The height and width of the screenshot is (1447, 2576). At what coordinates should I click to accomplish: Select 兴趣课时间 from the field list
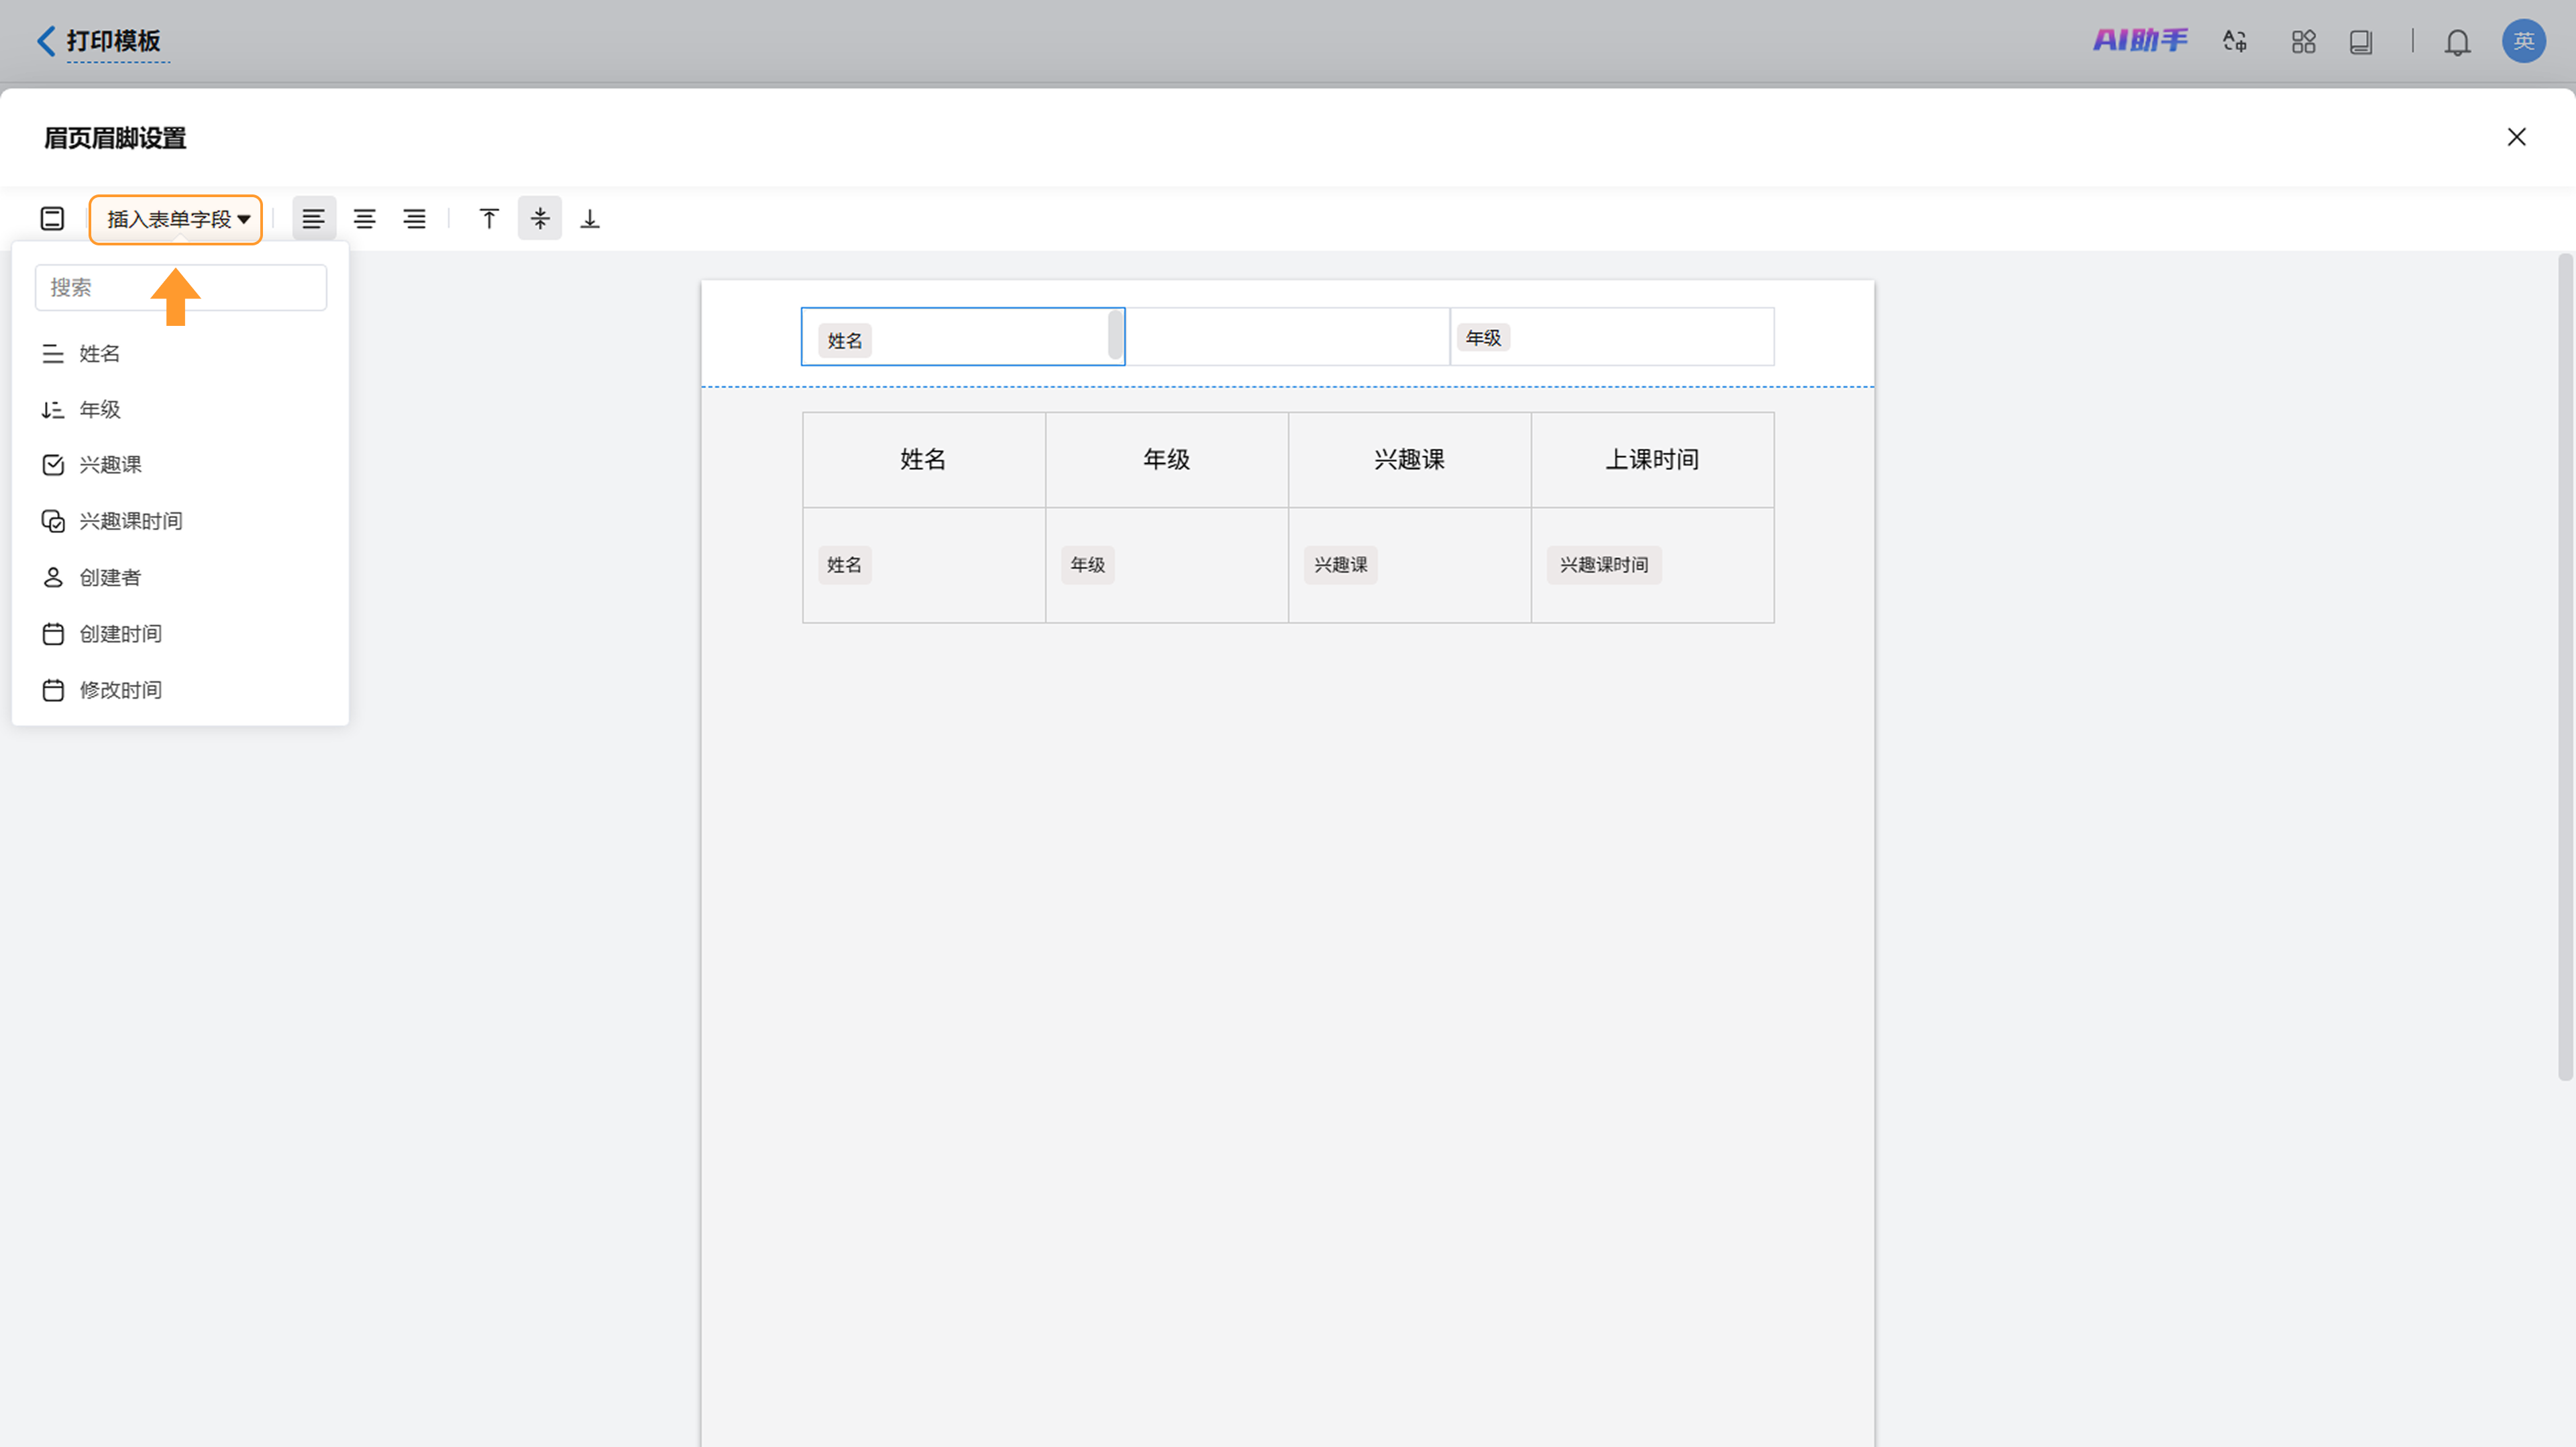click(180, 522)
